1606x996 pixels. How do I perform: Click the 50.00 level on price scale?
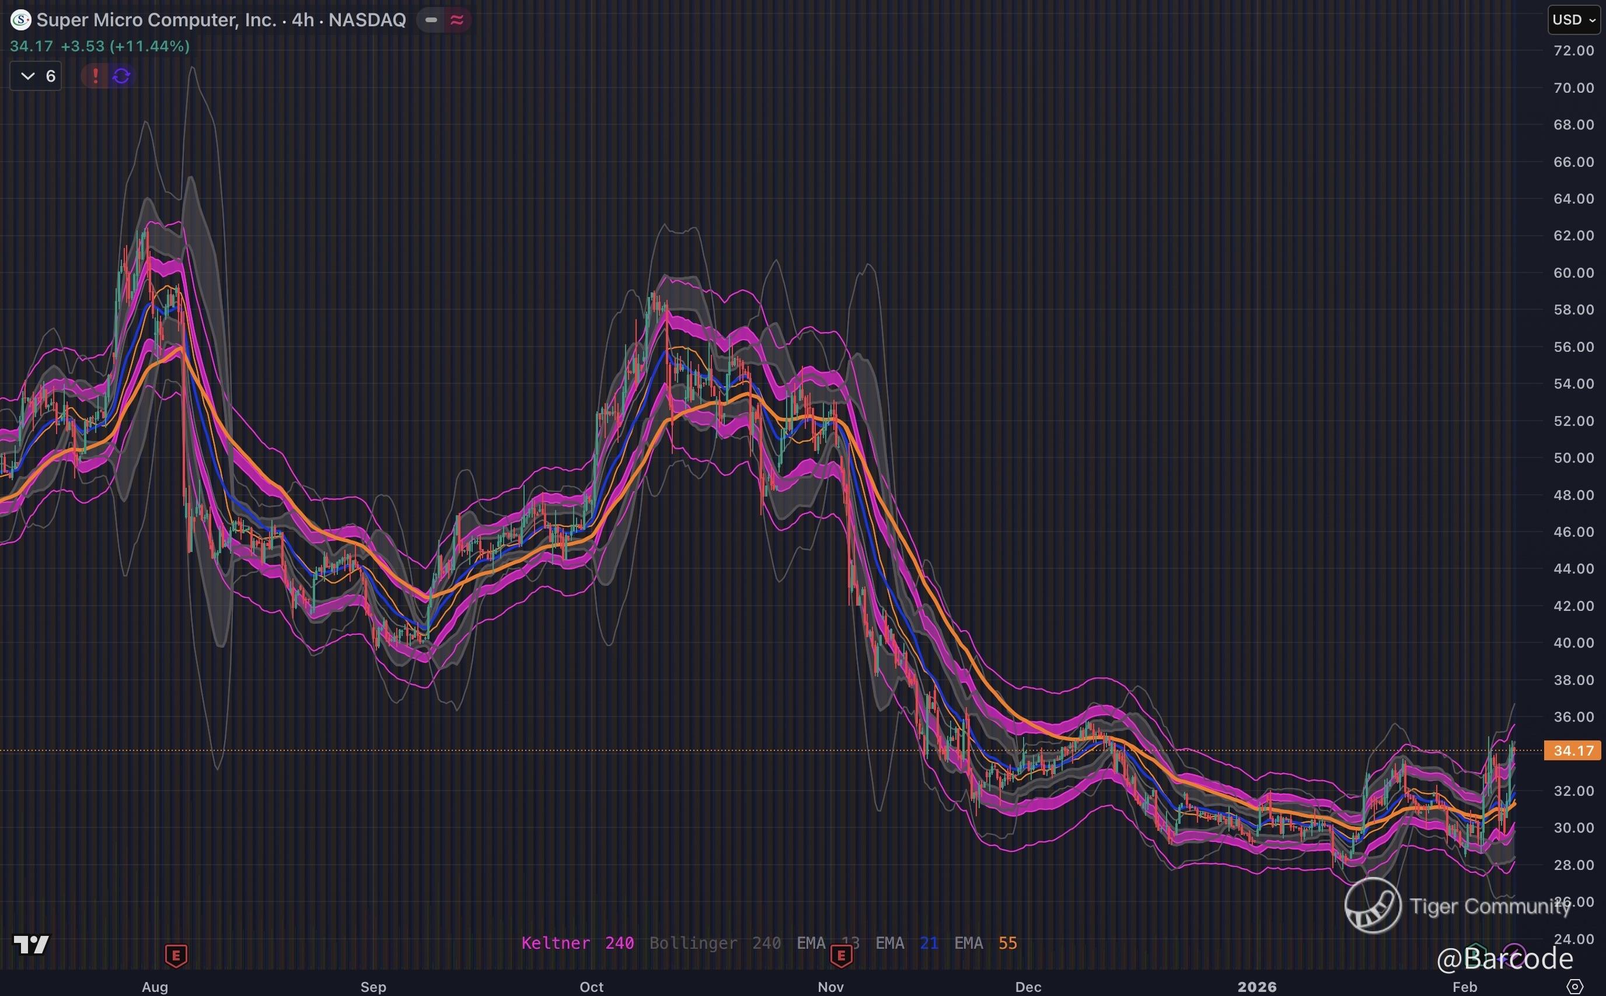1573,458
